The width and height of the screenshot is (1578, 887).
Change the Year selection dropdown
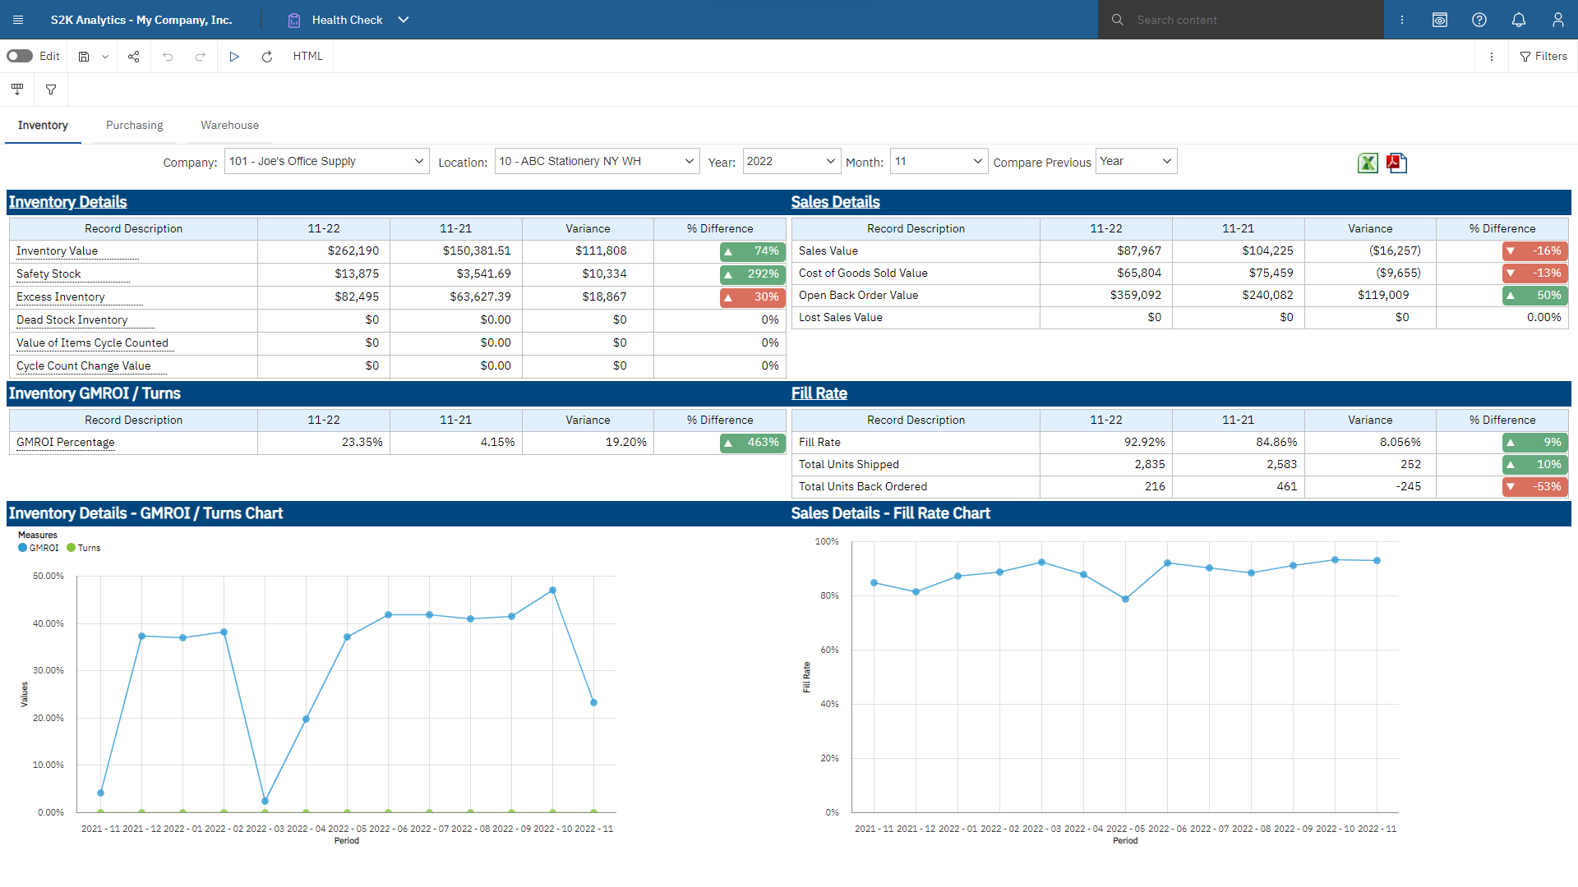[x=790, y=161]
